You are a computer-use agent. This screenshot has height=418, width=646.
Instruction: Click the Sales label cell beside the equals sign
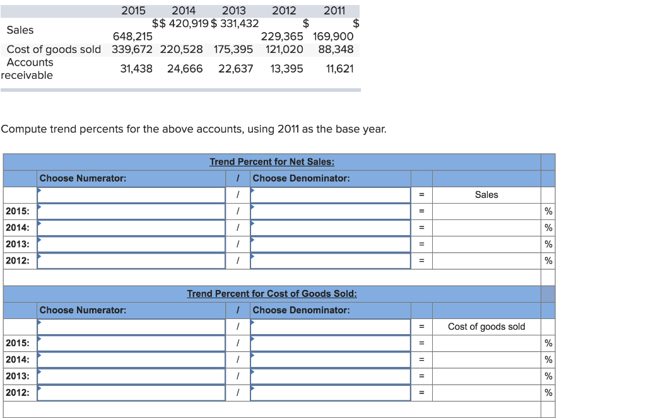(x=486, y=194)
